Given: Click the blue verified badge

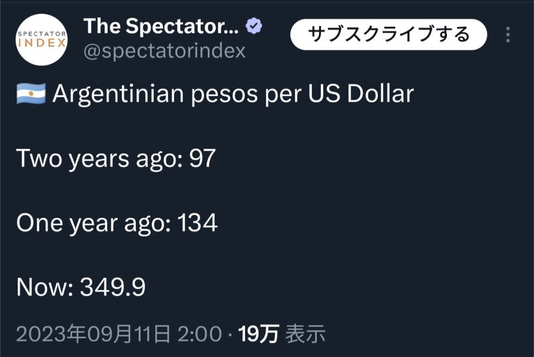Looking at the screenshot, I should click(x=254, y=27).
